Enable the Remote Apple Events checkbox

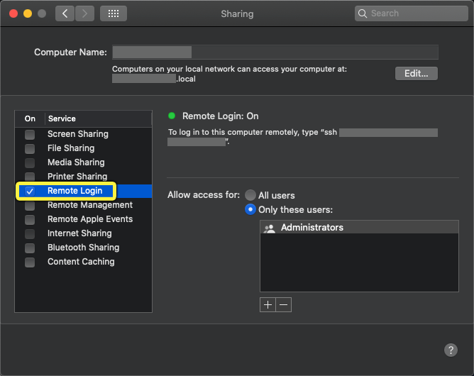click(30, 219)
